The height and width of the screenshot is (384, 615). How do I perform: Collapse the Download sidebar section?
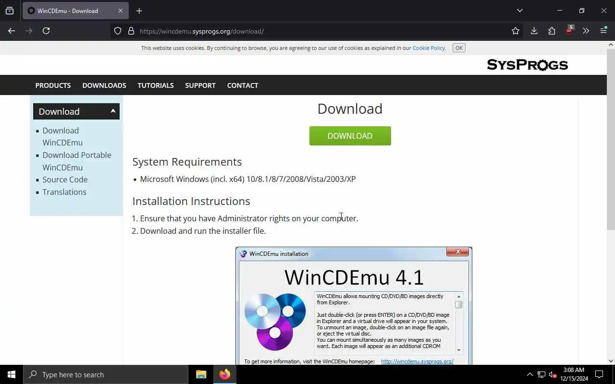coord(76,111)
